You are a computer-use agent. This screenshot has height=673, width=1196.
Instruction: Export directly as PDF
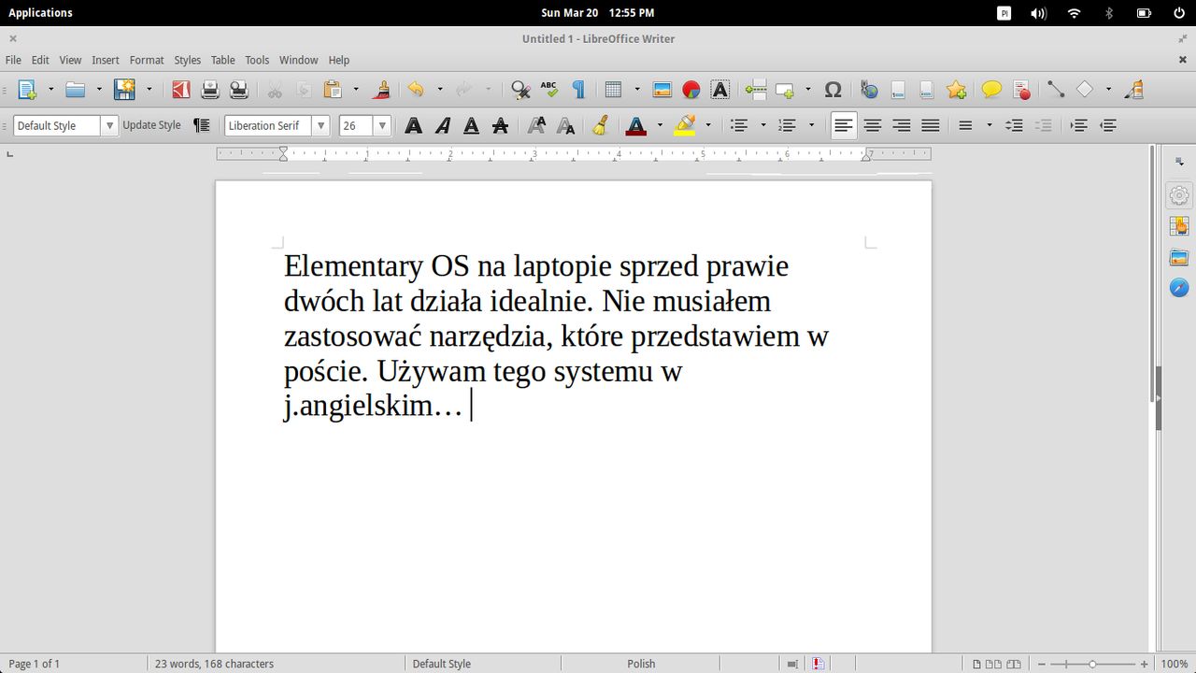pos(180,90)
